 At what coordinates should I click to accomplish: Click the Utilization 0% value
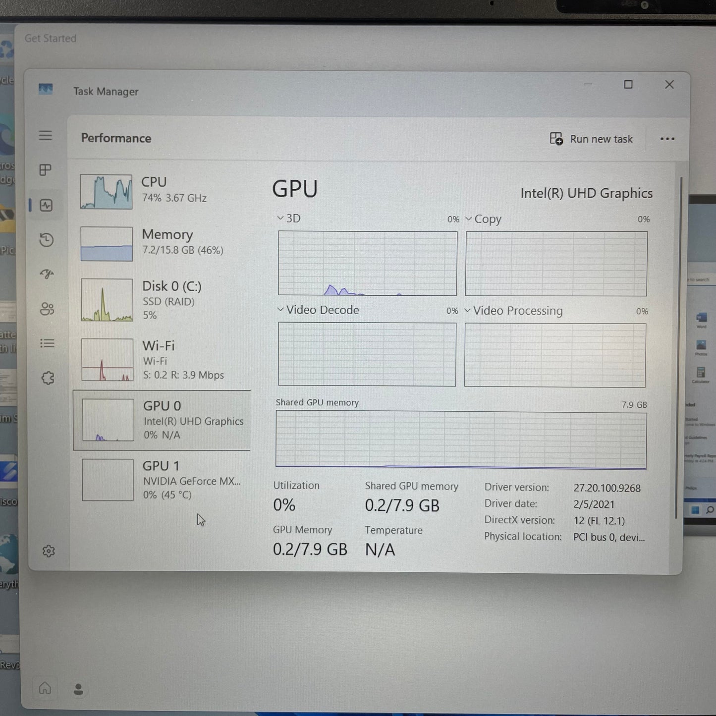point(284,505)
